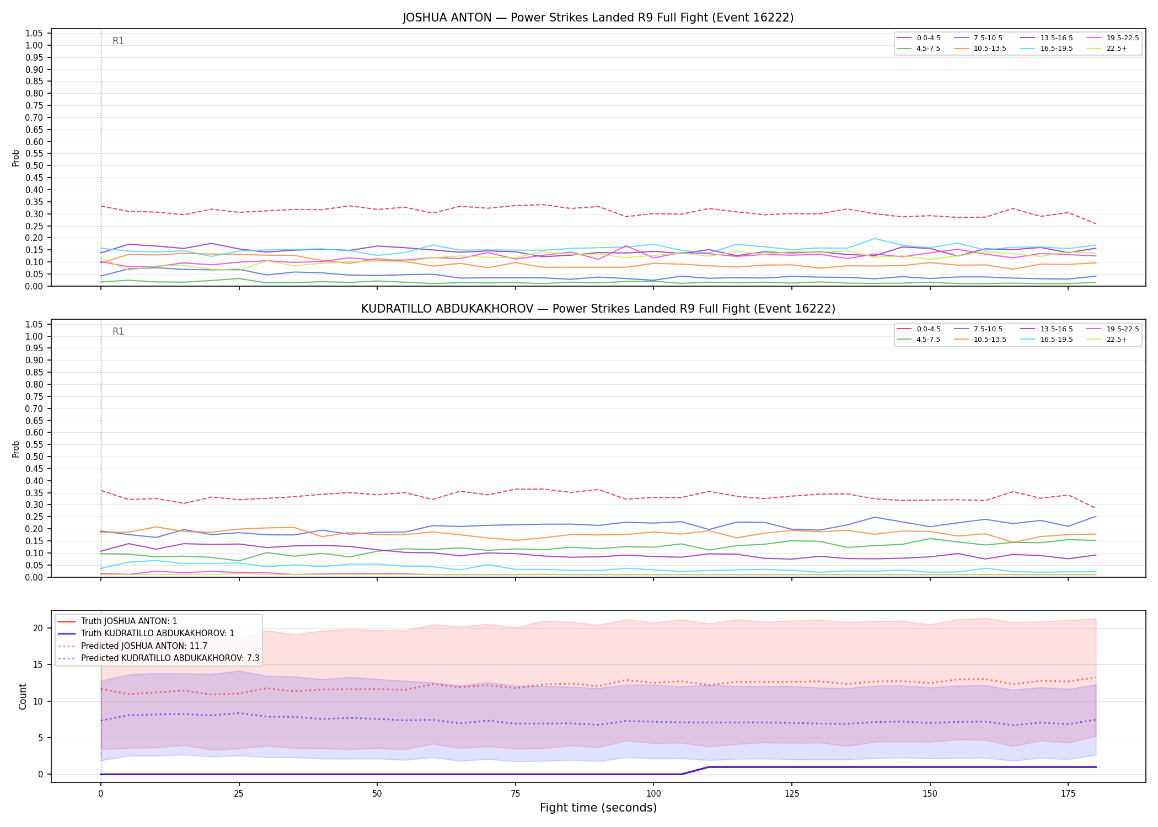1158x827 pixels.
Task: Click the 20 tick on the Count axis
Action: point(38,628)
